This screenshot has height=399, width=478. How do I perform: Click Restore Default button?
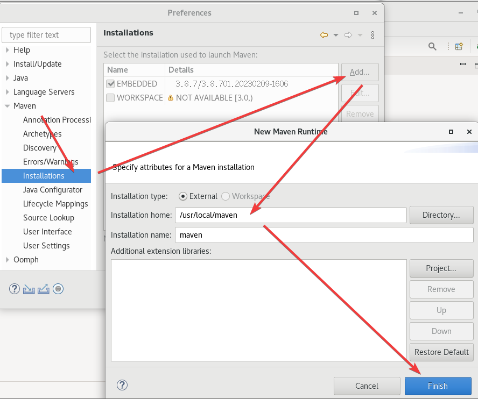point(441,352)
